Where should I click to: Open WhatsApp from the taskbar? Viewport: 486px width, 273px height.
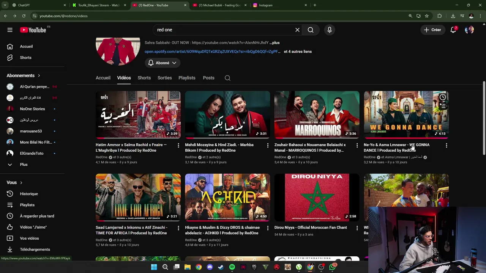tap(333, 267)
